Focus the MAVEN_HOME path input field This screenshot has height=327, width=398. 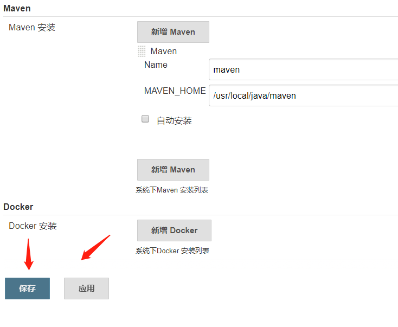click(x=303, y=95)
